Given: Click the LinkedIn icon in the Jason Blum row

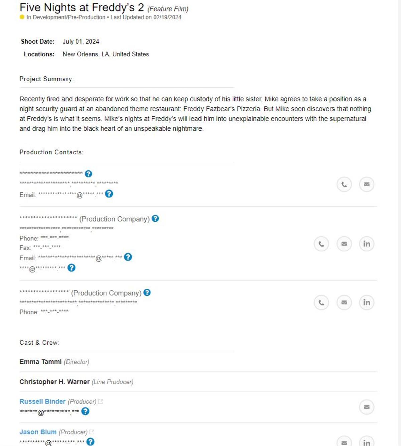Looking at the screenshot, I should [x=367, y=442].
